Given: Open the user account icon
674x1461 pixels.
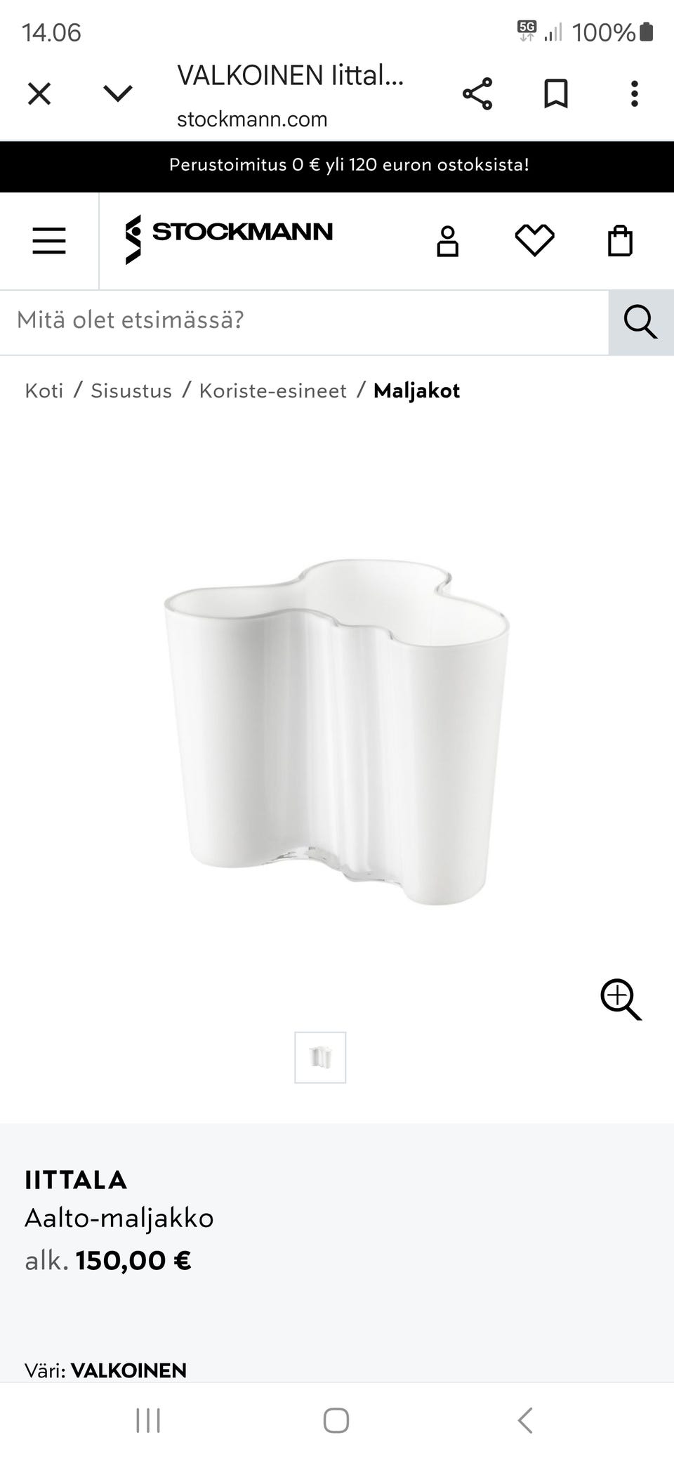Looking at the screenshot, I should point(448,241).
